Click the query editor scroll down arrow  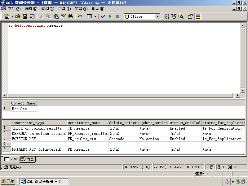[242, 91]
